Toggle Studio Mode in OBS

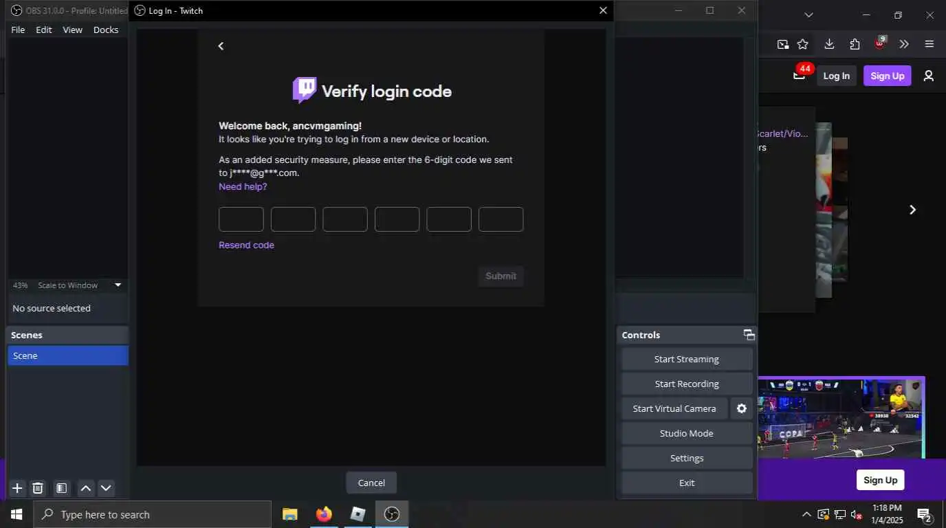click(687, 433)
